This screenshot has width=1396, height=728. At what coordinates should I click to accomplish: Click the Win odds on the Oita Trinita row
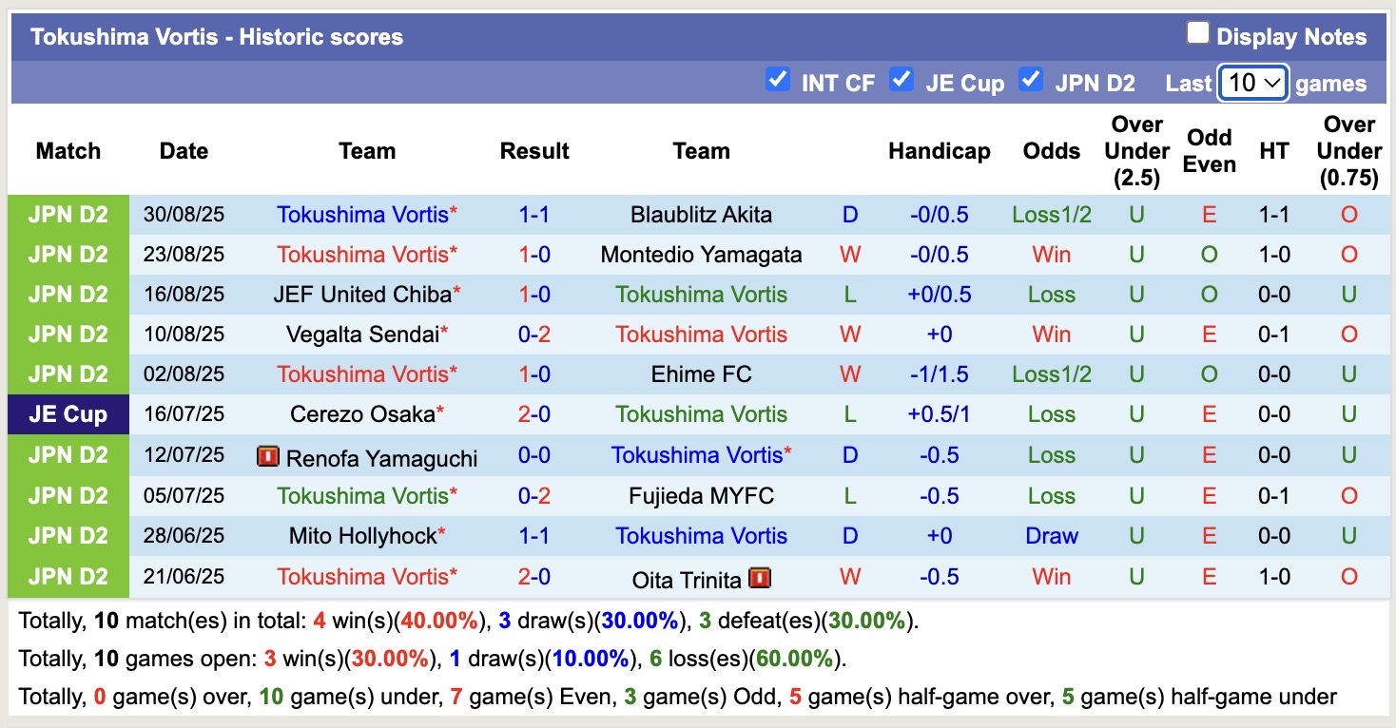click(x=1051, y=576)
